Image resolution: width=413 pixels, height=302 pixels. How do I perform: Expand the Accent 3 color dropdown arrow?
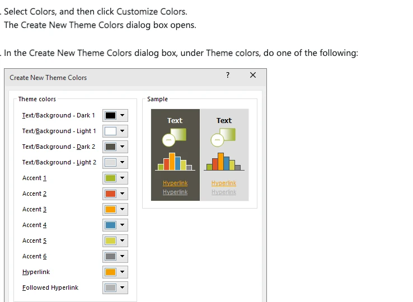tap(122, 209)
